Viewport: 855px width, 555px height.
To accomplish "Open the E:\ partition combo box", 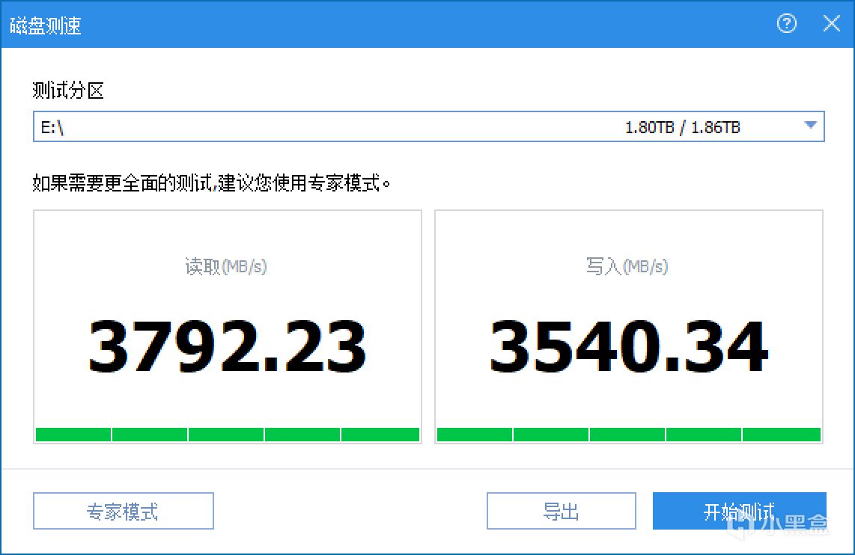I will [x=428, y=127].
